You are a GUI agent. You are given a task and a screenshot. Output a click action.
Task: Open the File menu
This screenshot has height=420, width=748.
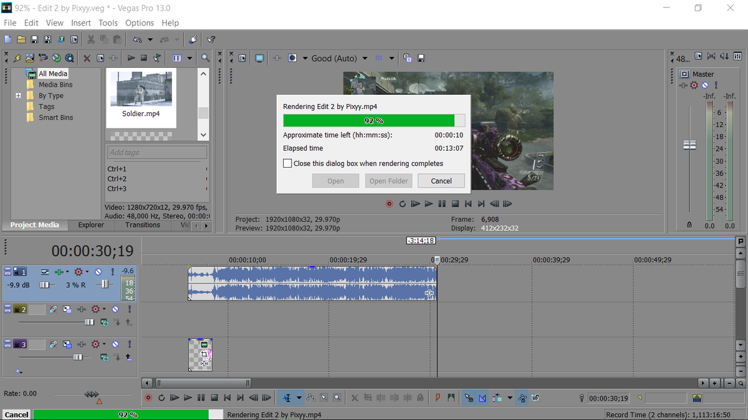point(10,22)
